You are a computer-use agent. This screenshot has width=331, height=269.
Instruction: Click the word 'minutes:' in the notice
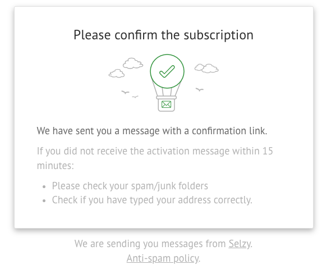click(x=56, y=166)
